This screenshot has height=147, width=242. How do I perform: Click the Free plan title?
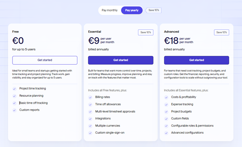15,32
